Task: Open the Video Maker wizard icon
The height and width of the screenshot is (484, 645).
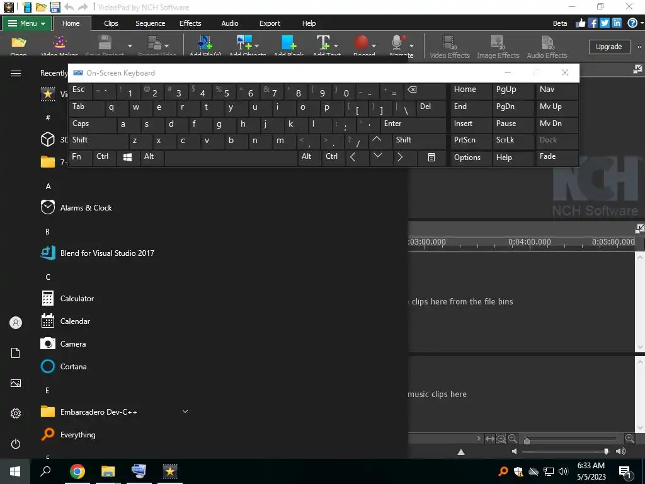Action: pos(60,42)
